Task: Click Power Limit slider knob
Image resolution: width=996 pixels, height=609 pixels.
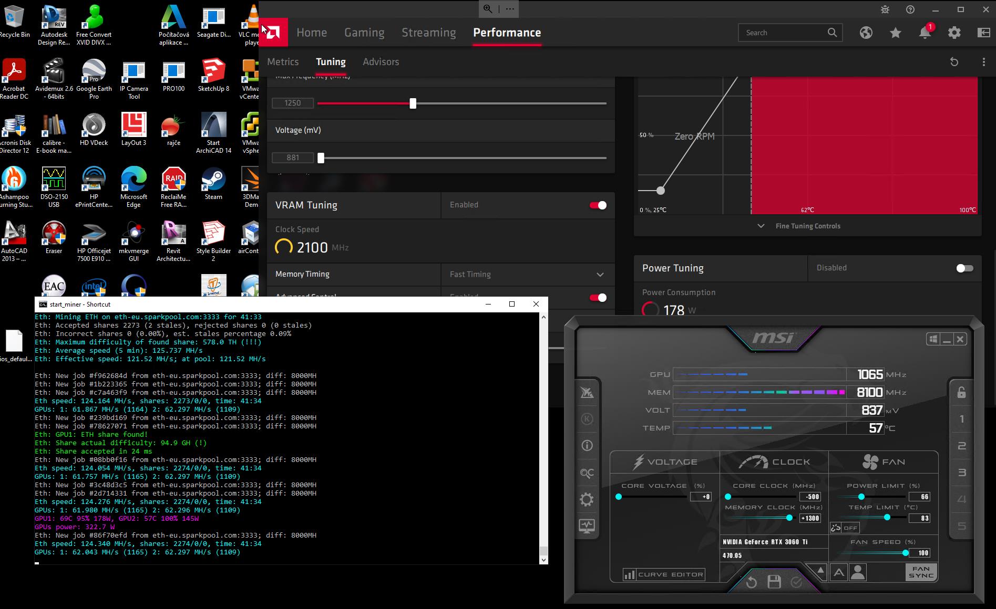Action: 861,496
